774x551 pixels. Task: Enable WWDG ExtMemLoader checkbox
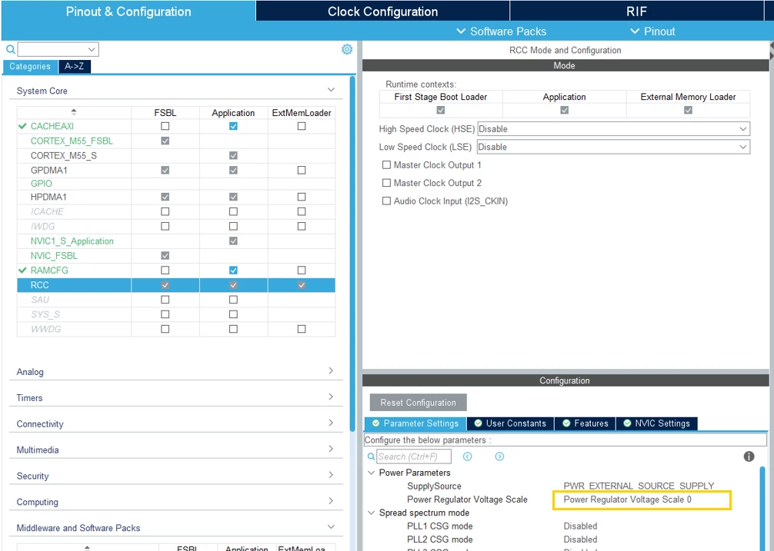point(302,329)
